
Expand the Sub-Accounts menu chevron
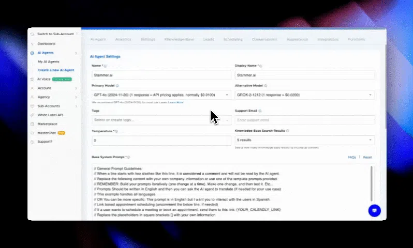(x=76, y=106)
